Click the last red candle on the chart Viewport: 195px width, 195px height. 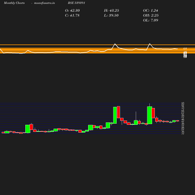(177, 121)
